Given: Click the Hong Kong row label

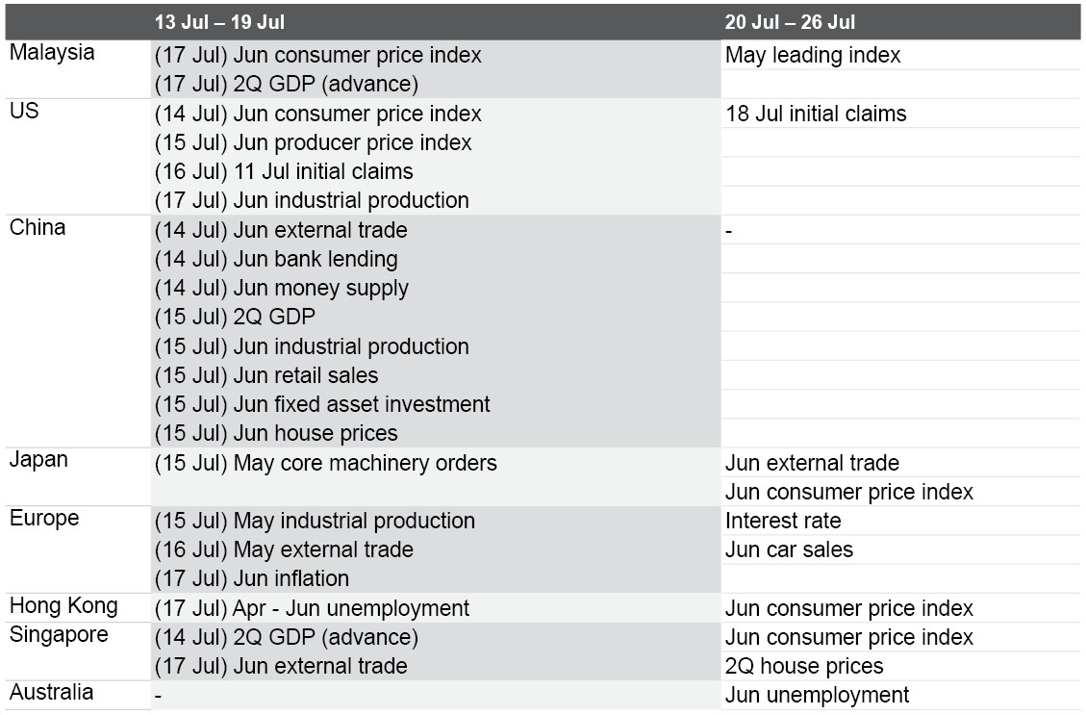Looking at the screenshot, I should [x=63, y=606].
